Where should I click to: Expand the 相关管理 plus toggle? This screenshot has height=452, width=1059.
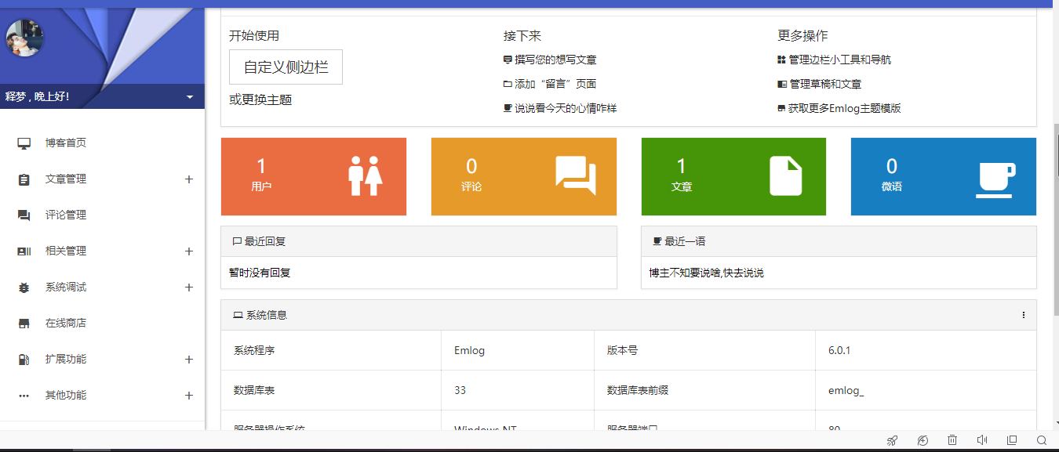pyautogui.click(x=188, y=251)
